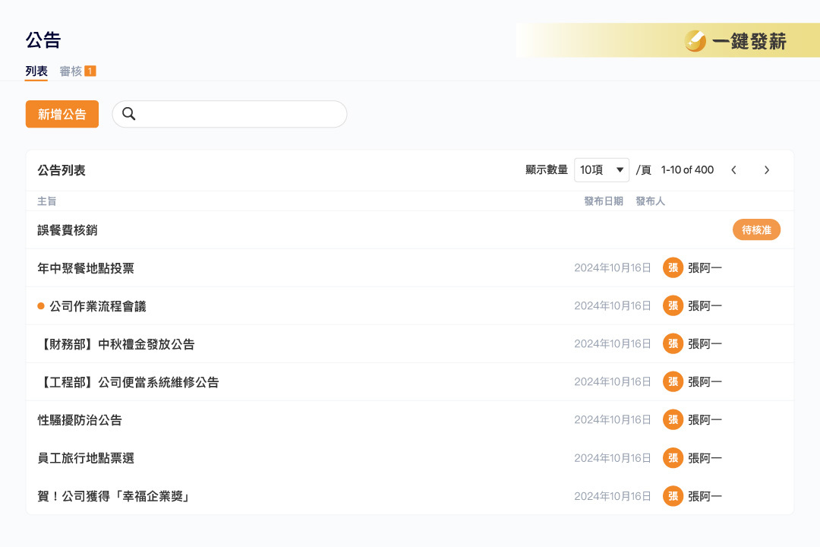The width and height of the screenshot is (820, 547).
Task: Click 張 avatar in 公司便當系統維修公告 row
Action: [x=673, y=381]
